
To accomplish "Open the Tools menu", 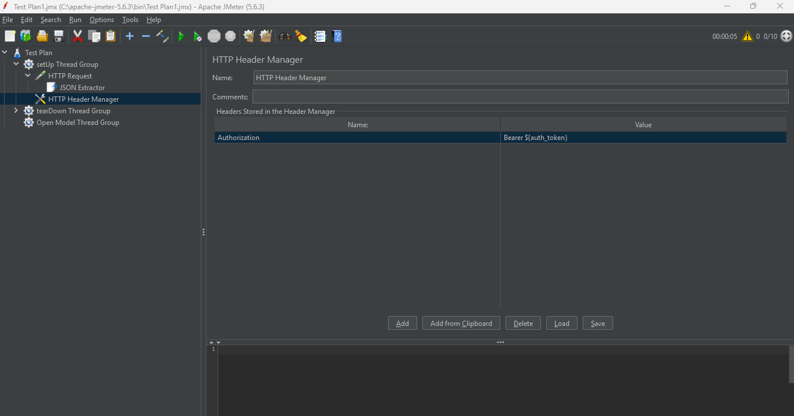I will [x=130, y=19].
